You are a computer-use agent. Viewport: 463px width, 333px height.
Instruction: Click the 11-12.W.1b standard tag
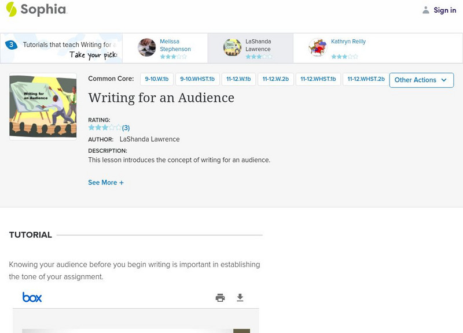pos(238,79)
